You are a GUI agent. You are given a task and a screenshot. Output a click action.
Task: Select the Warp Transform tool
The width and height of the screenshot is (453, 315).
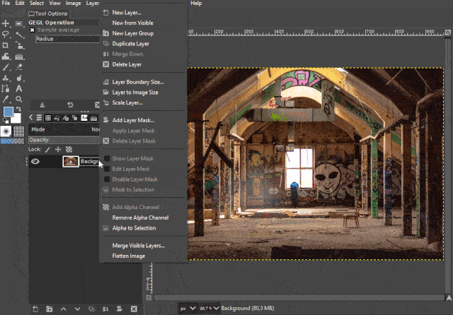pos(6,57)
